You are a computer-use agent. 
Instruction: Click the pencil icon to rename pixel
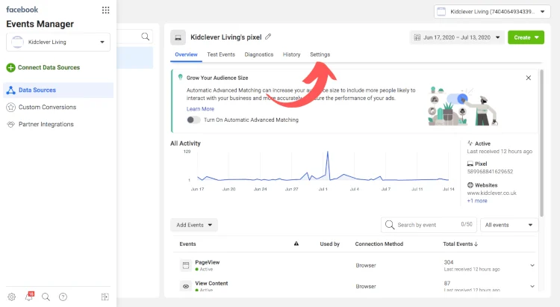[x=268, y=37]
